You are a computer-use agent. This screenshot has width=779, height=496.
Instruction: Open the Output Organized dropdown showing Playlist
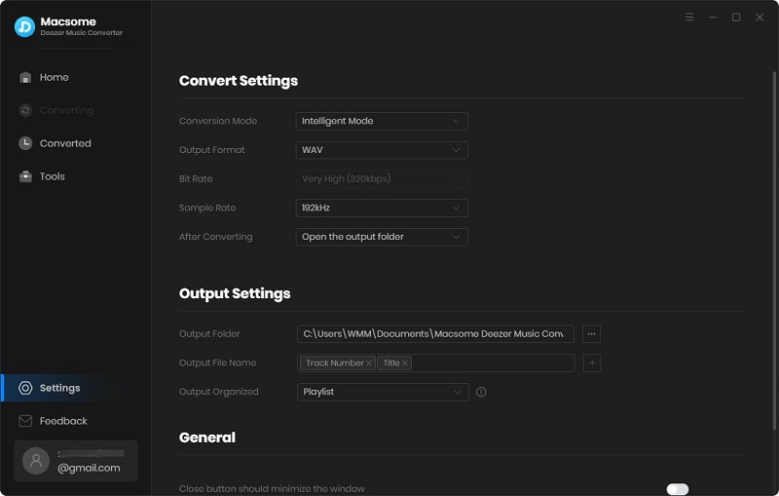[383, 392]
